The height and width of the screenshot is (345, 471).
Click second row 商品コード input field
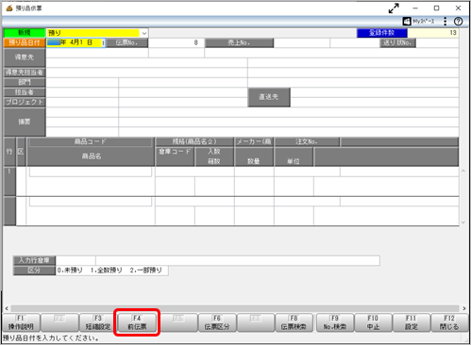[91, 202]
